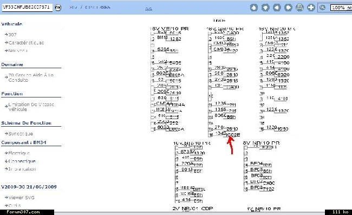Switch to Electrique component view

tap(19, 153)
